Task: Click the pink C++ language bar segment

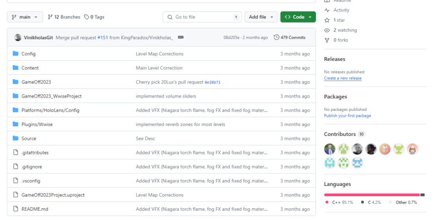Action: [x=371, y=195]
